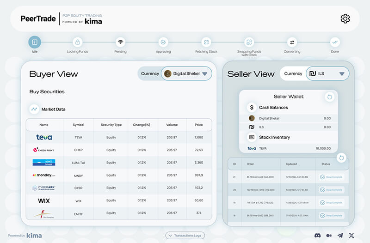Open the Medium link icon
This screenshot has height=243, width=370.
[329, 235]
